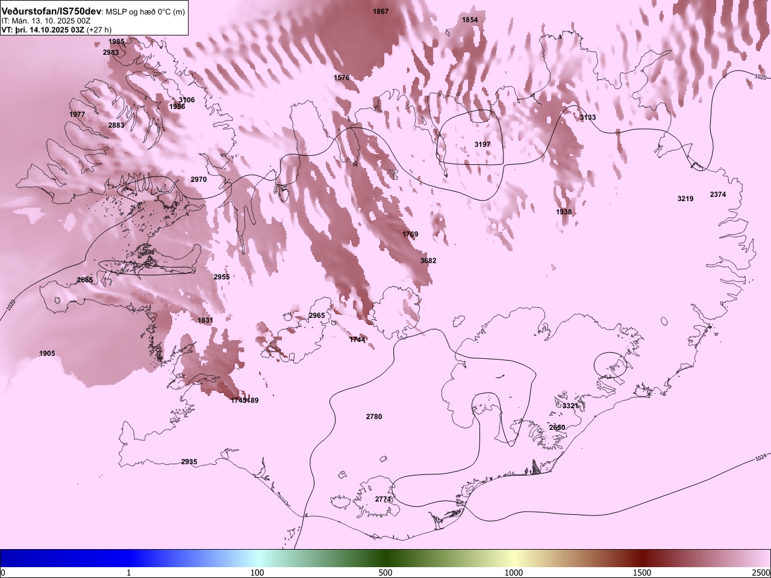Select the 2374 map label

pyautogui.click(x=718, y=194)
